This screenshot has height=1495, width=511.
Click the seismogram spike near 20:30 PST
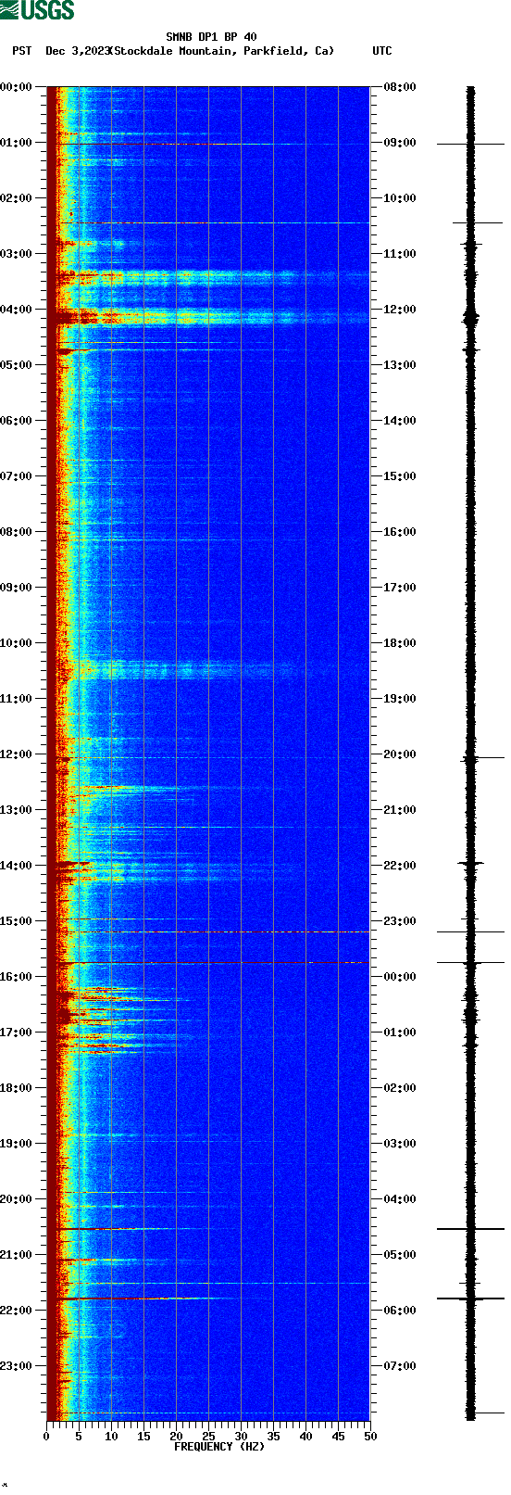pyautogui.click(x=470, y=1229)
